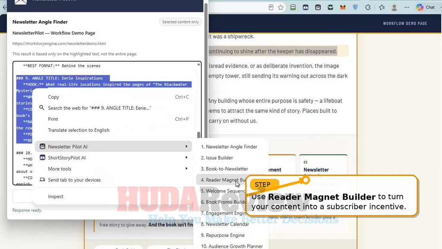Image resolution: width=442 pixels, height=249 pixels.
Task: Open the Favorites list icon
Action: [x=382, y=7]
